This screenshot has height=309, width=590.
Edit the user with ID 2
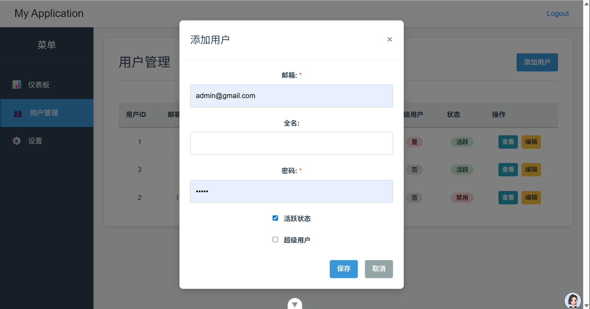point(531,198)
